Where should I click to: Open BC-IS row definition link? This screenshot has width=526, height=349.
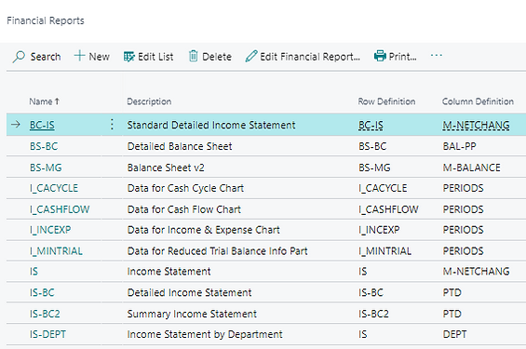point(371,125)
